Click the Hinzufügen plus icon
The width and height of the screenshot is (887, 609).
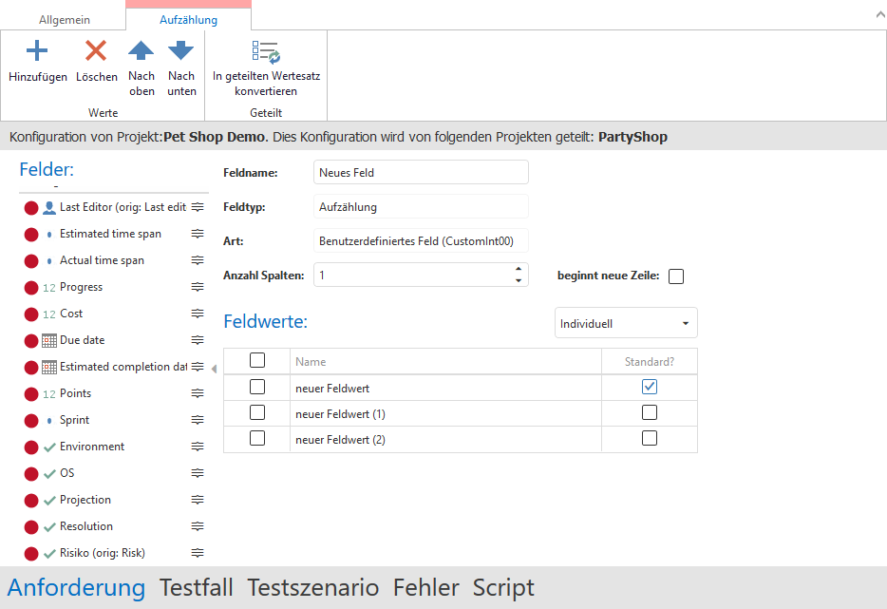coord(36,51)
